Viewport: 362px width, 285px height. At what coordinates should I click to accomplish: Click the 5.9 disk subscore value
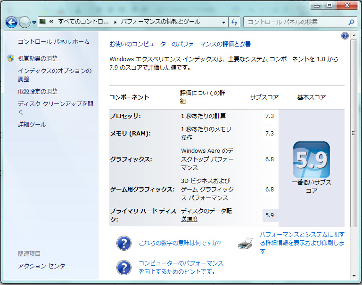click(x=270, y=215)
